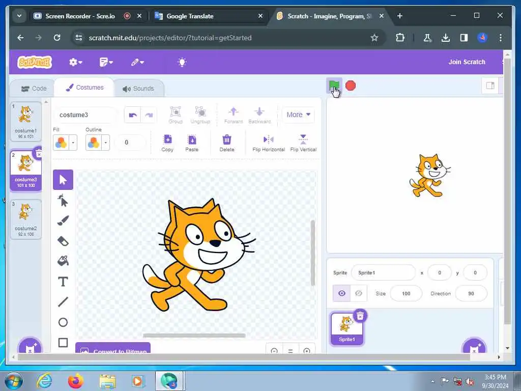Image resolution: width=521 pixels, height=391 pixels.
Task: Open the Edit pencil menu
Action: click(x=137, y=62)
